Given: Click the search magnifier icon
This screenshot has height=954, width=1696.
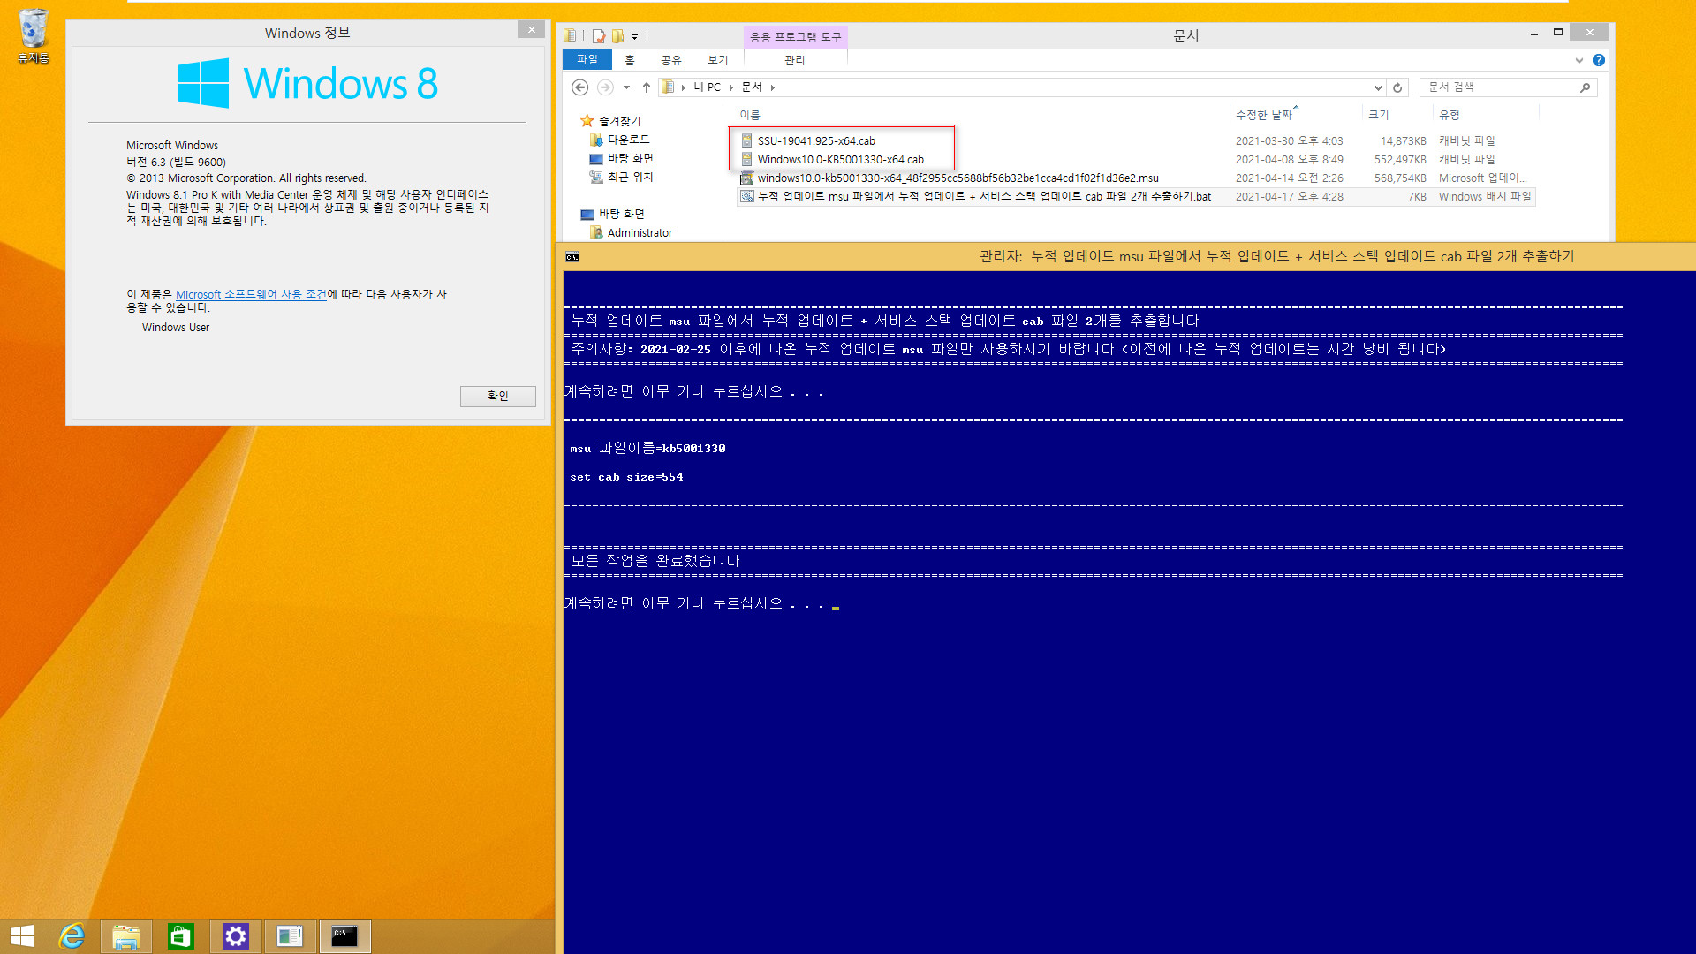Looking at the screenshot, I should coord(1586,87).
